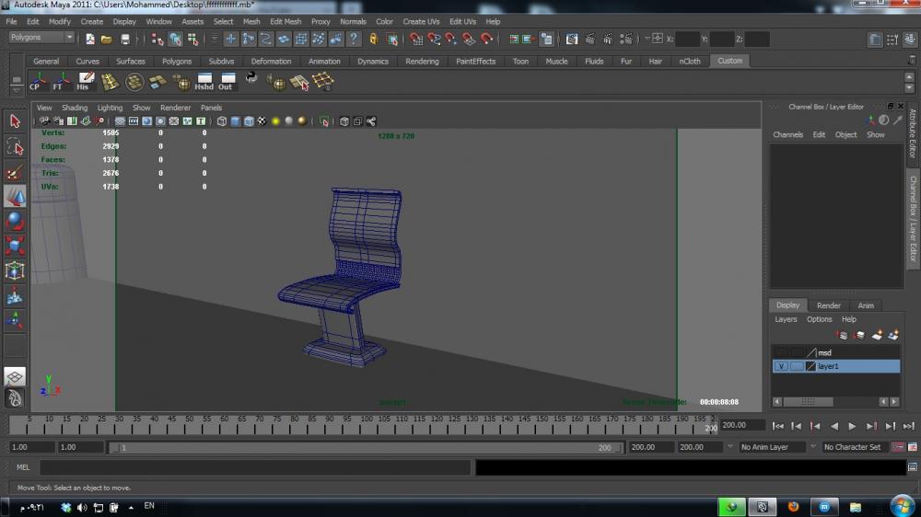The width and height of the screenshot is (921, 517).
Task: Switch to the Rendering shelf tab
Action: click(422, 62)
